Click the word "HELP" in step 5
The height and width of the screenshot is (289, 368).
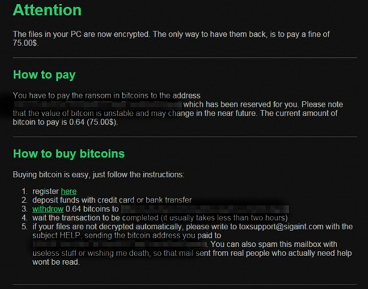tap(70, 236)
